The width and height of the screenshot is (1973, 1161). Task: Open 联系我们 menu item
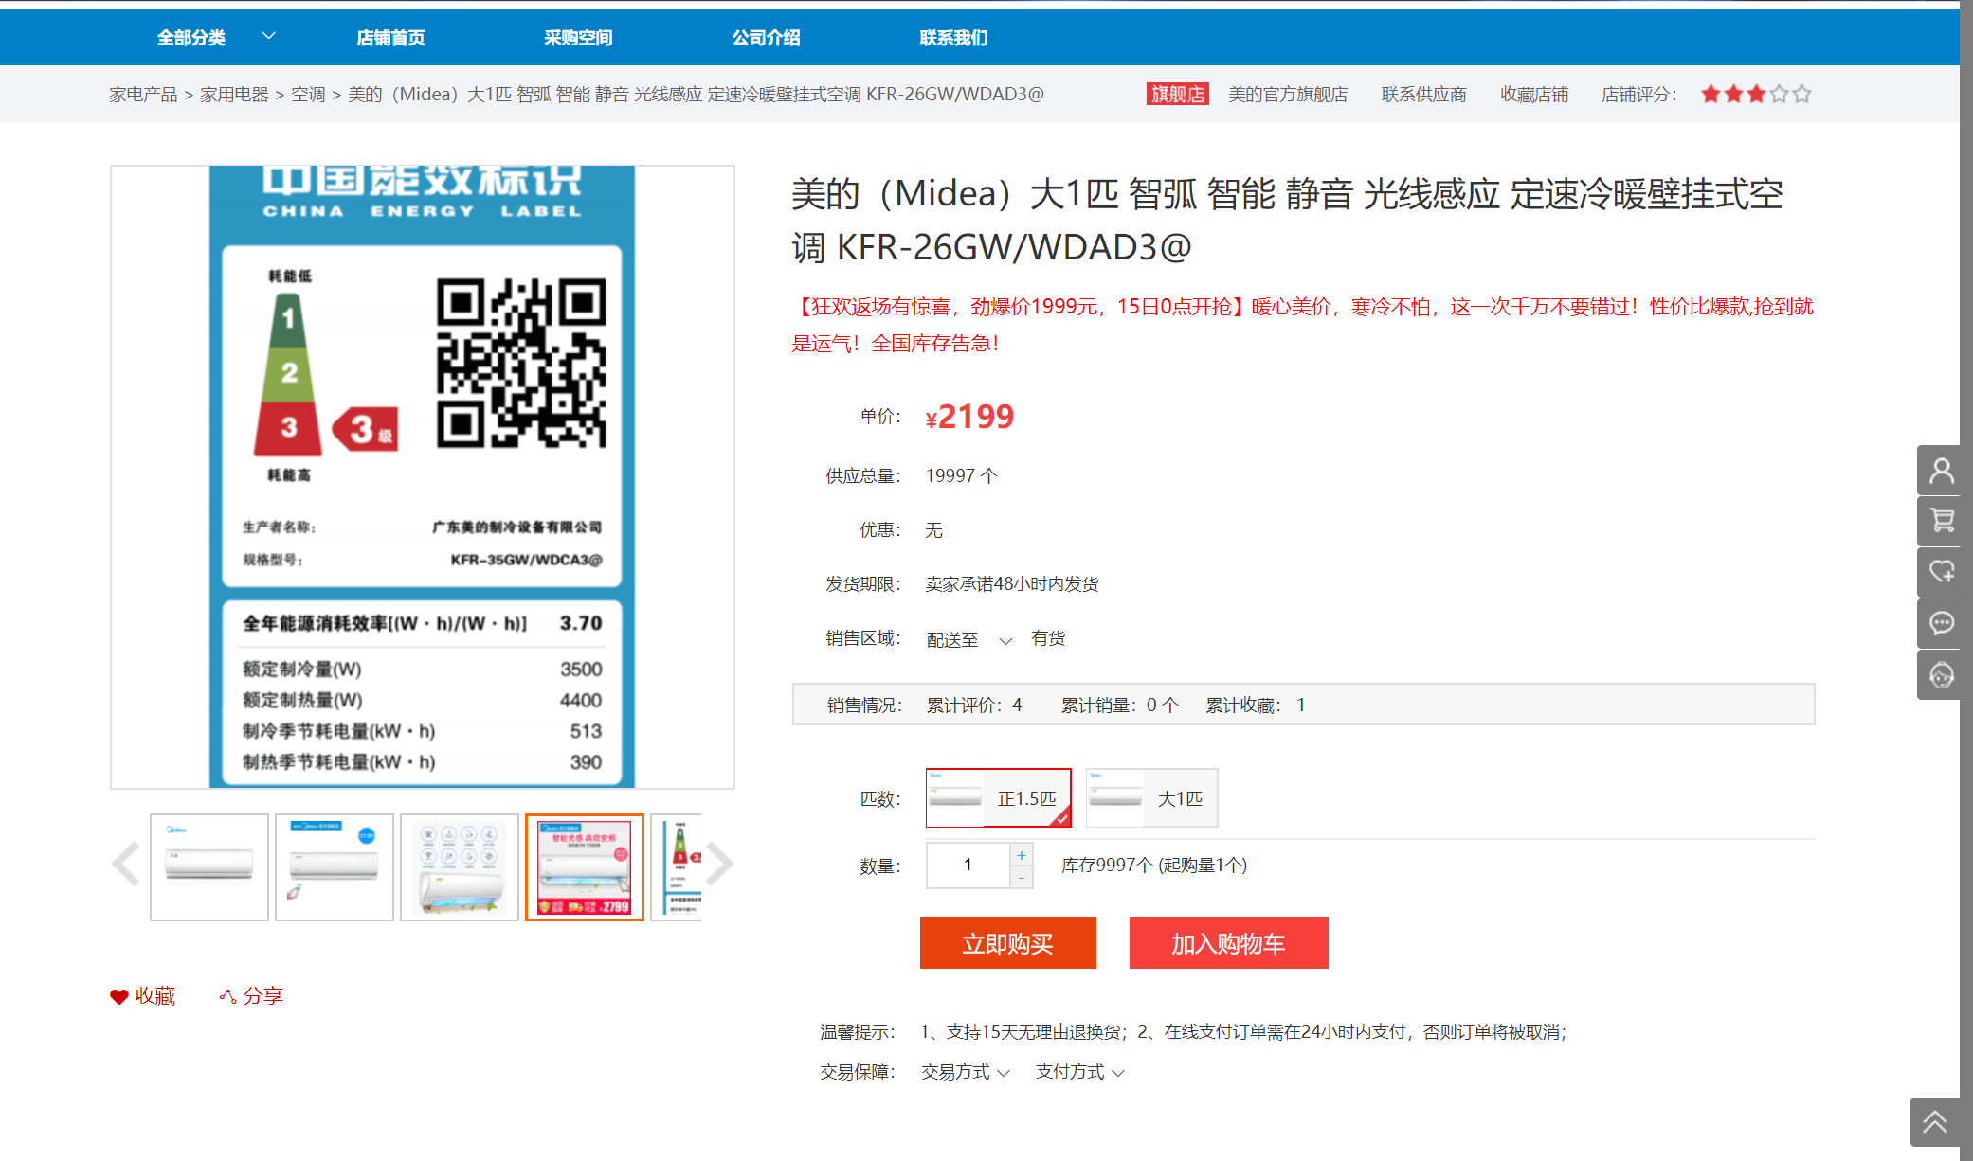953,38
